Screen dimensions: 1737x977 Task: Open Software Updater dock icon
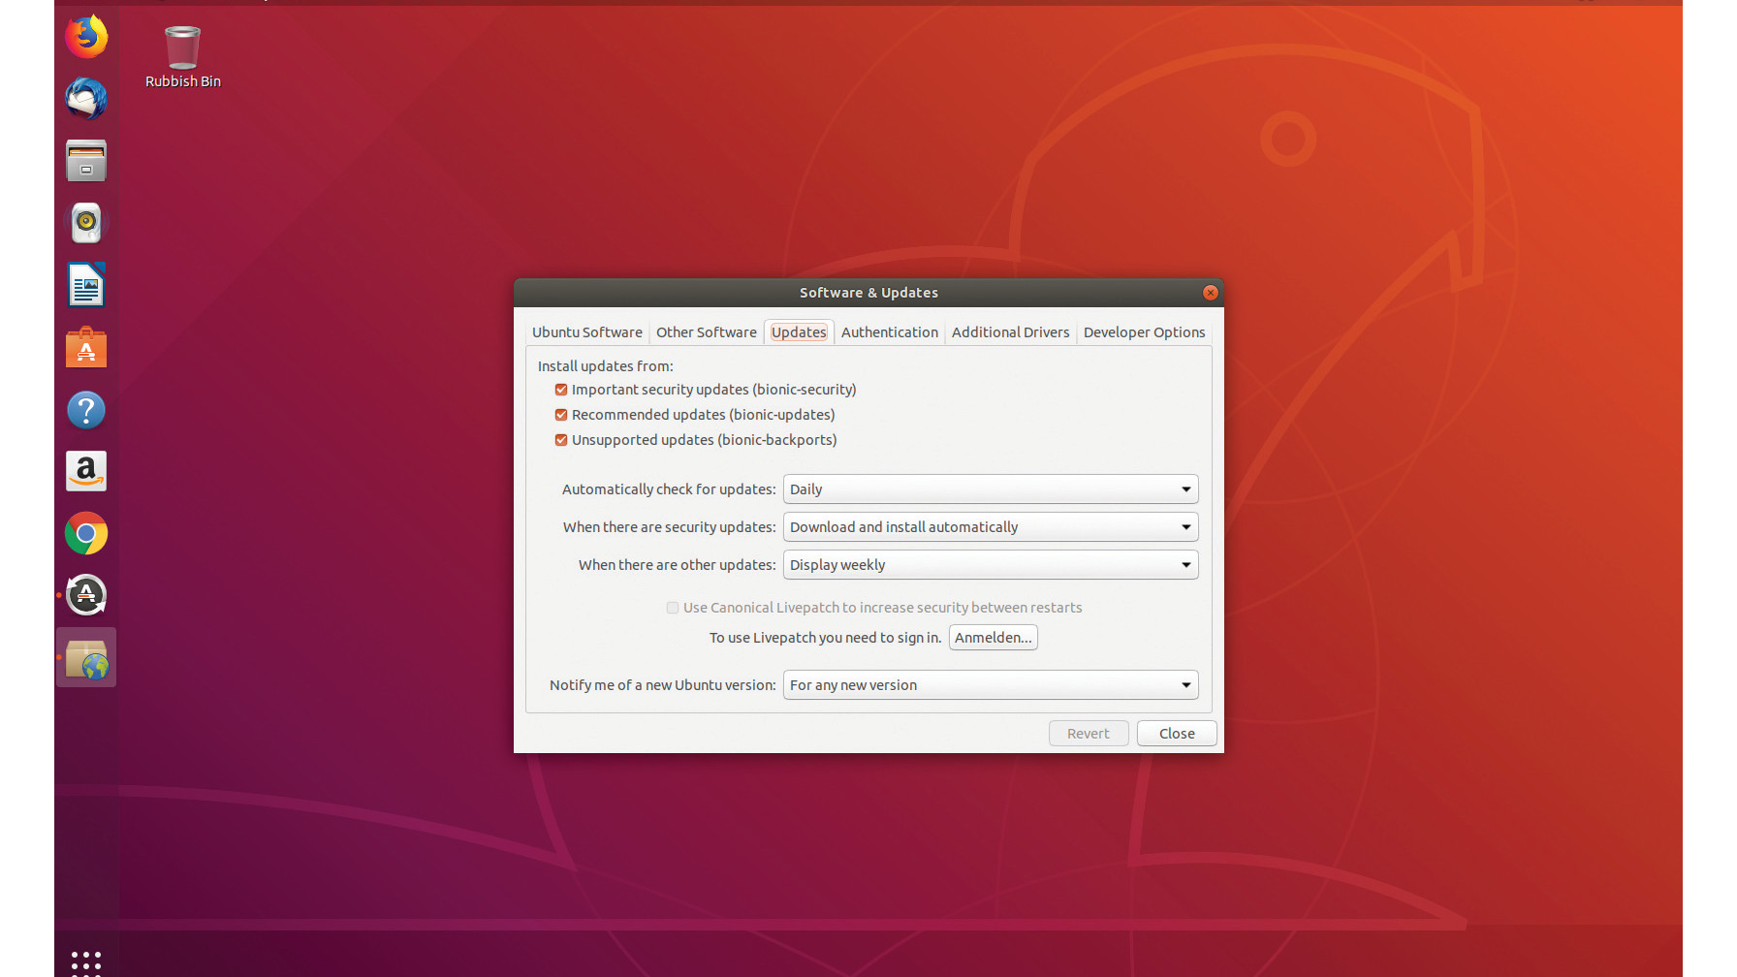tap(86, 595)
